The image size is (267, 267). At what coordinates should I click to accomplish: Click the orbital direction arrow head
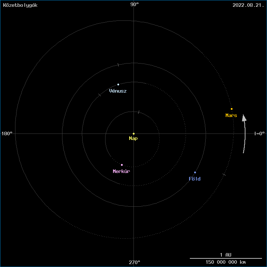[244, 118]
